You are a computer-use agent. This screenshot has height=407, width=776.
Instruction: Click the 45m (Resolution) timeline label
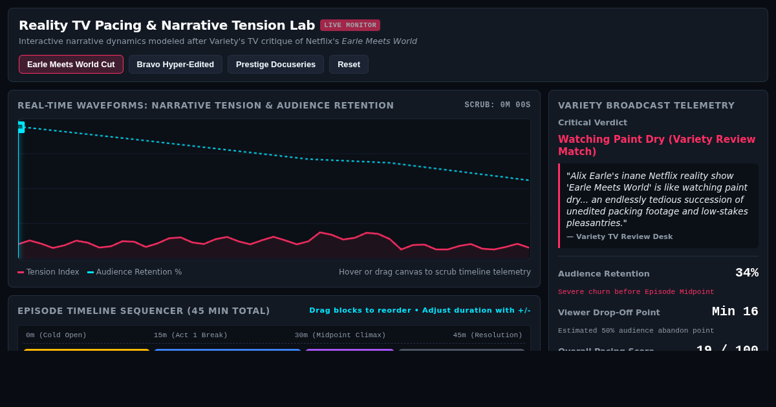tap(488, 335)
